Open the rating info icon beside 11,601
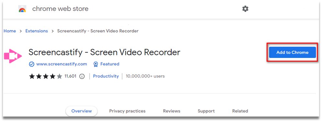This screenshot has width=322, height=122. [82, 76]
